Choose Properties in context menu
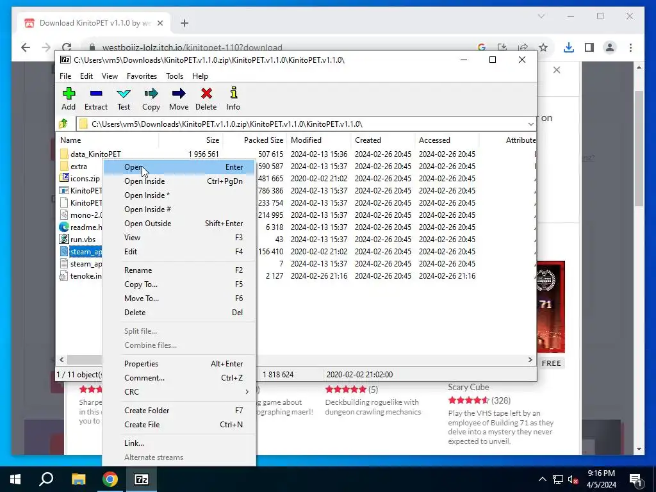 179,364
